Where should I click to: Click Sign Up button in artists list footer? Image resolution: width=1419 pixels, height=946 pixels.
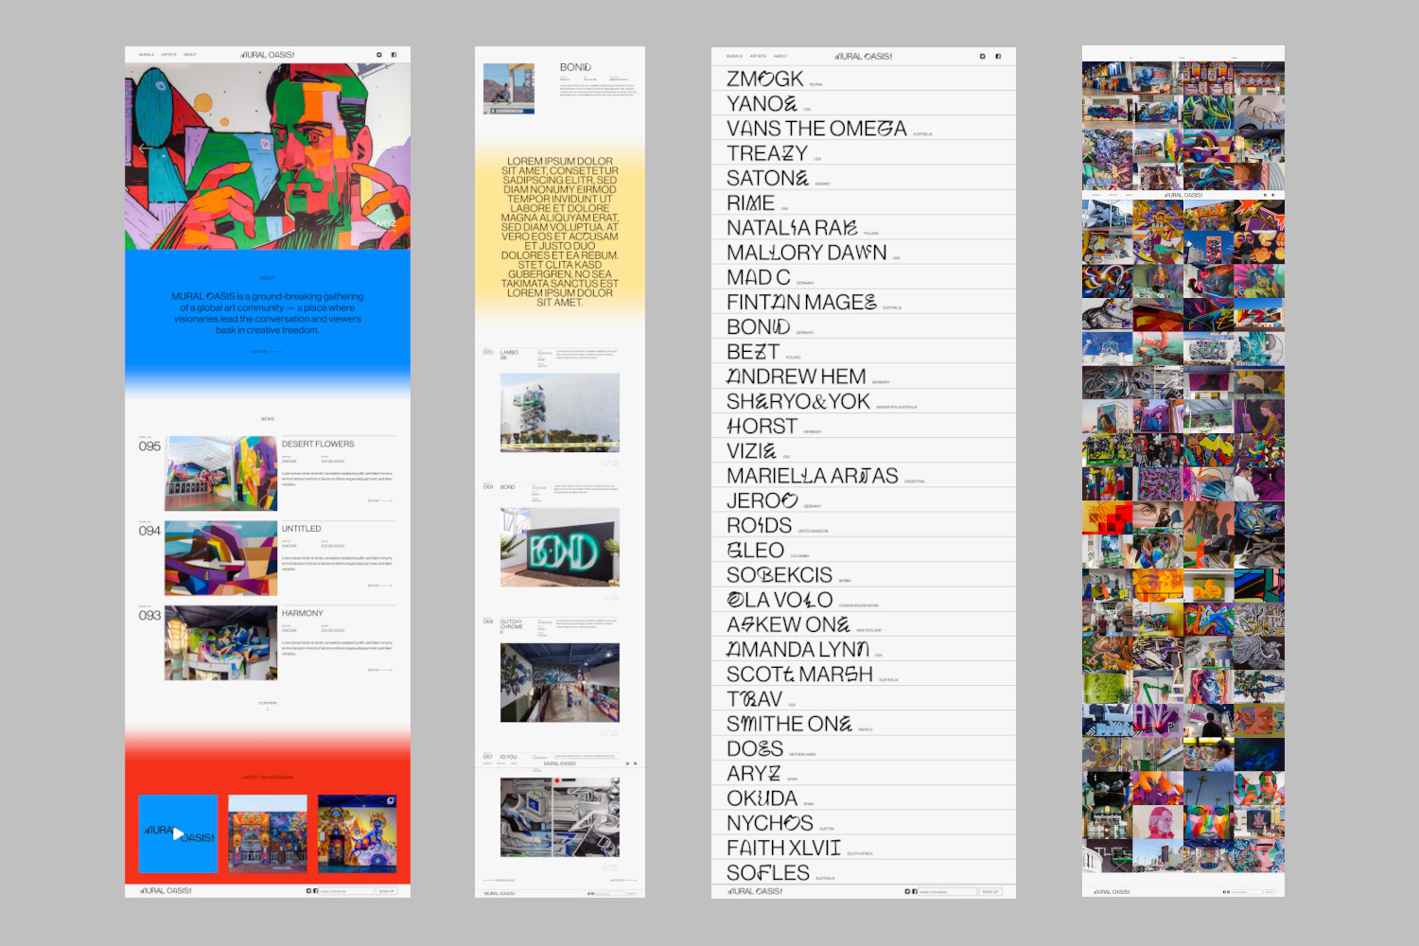click(x=990, y=891)
